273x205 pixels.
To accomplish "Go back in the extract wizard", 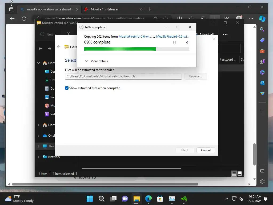I will tap(59, 47).
